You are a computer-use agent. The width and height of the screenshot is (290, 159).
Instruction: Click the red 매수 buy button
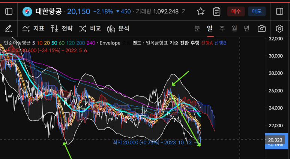pyautogui.click(x=236, y=12)
